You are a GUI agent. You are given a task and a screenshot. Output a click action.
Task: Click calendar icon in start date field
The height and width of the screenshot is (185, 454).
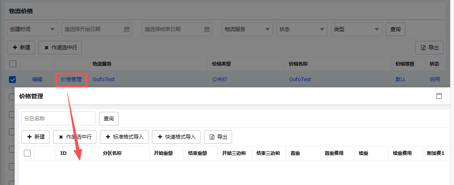(x=127, y=29)
